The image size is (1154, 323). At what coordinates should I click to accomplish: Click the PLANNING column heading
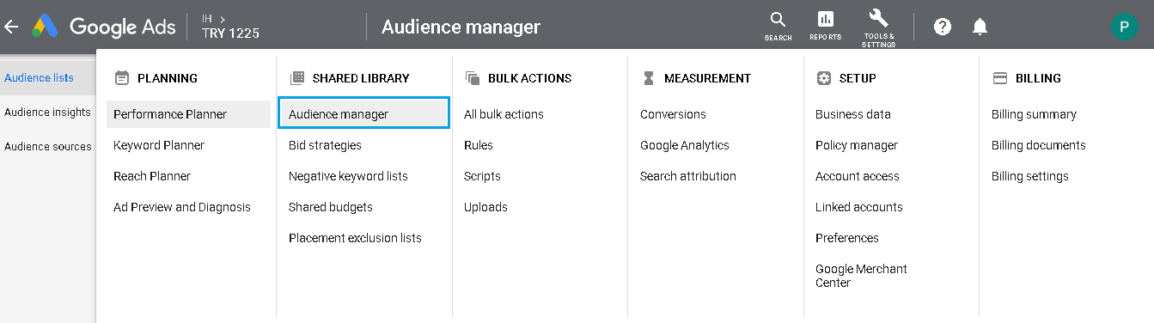pos(168,78)
